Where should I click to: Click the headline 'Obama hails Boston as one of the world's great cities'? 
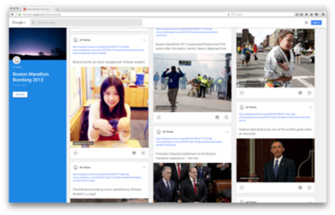tap(275, 131)
